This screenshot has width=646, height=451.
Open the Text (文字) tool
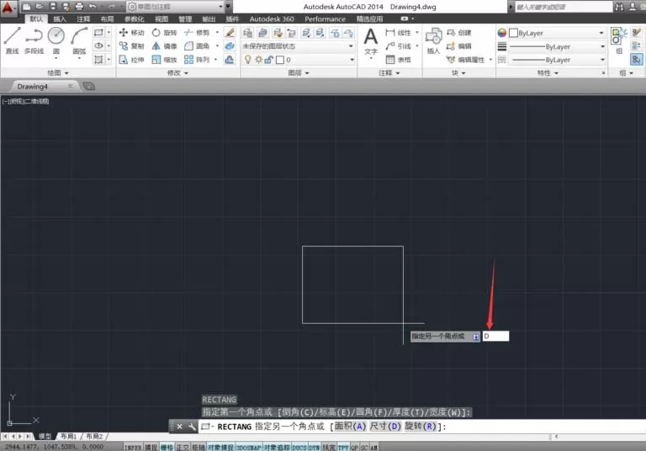click(x=371, y=42)
